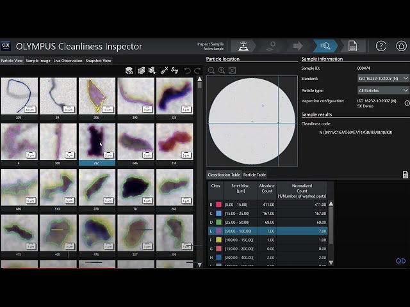Select the [15.00 - 25.00[ class C row
This screenshot has width=410, height=307.
pyautogui.click(x=268, y=214)
